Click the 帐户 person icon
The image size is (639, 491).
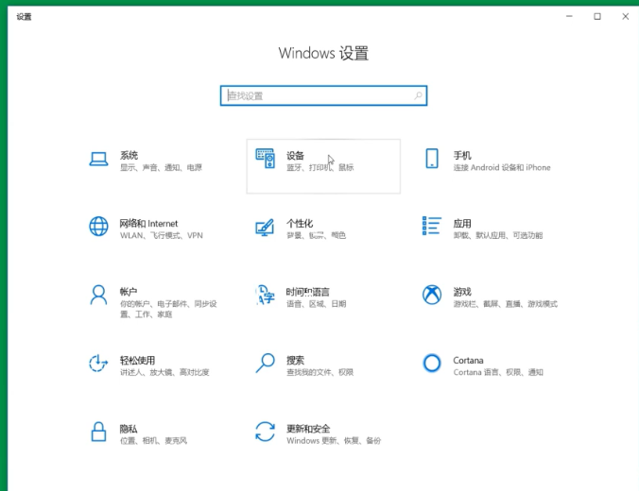point(99,295)
